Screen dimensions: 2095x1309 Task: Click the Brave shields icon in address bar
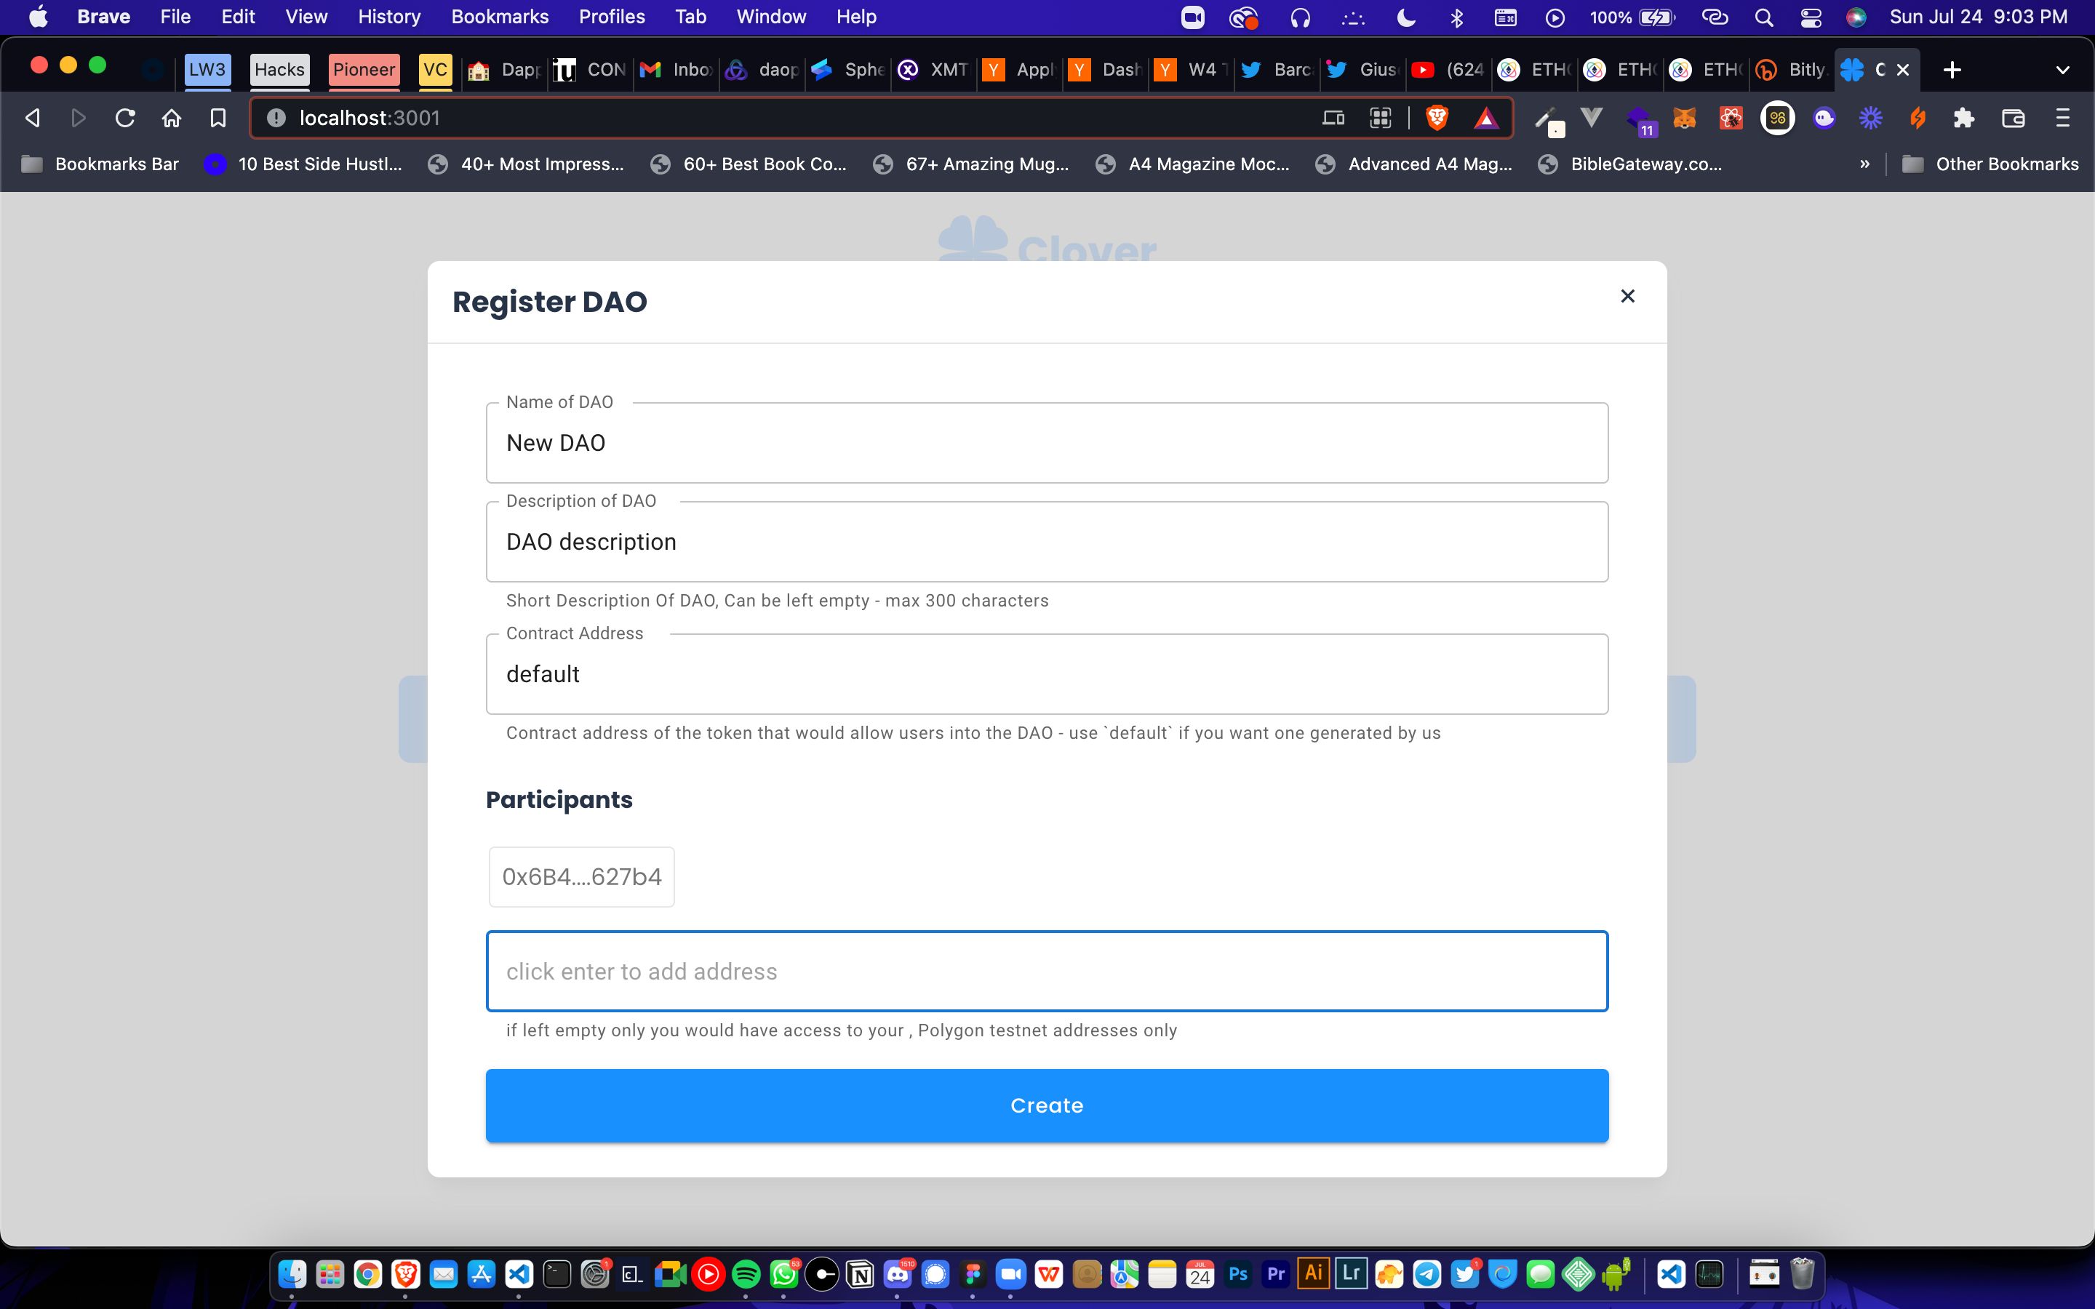(1436, 118)
